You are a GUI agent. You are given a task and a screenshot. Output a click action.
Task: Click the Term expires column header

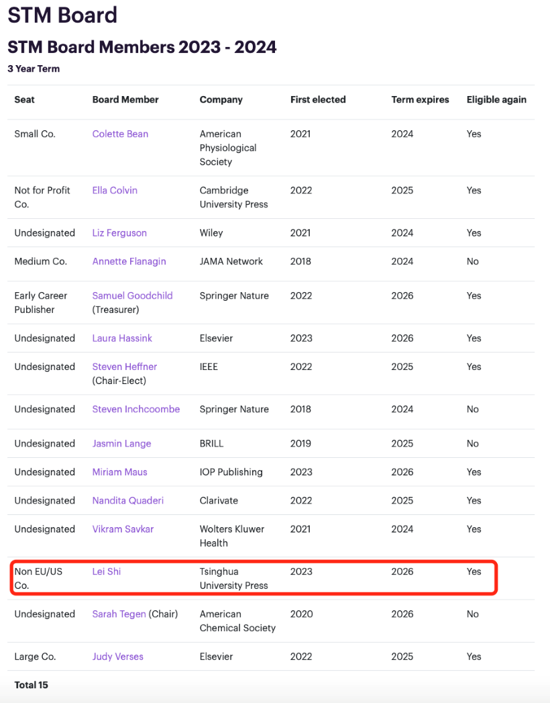pyautogui.click(x=421, y=99)
